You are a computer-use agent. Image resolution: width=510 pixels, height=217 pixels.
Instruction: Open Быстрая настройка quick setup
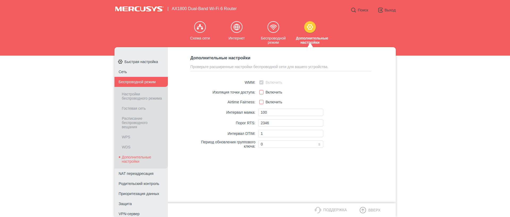(x=141, y=62)
